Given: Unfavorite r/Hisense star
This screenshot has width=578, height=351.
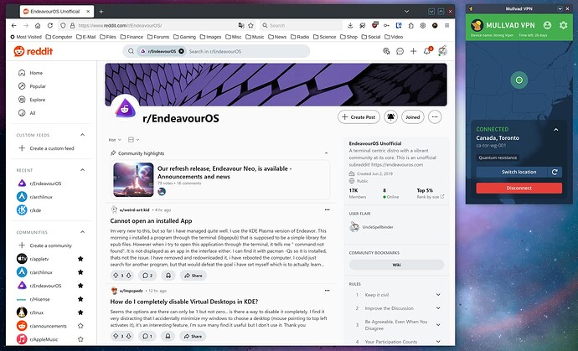Looking at the screenshot, I should pyautogui.click(x=80, y=299).
